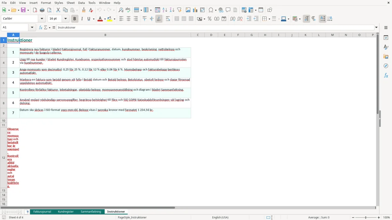Open sidebar Gallery panel
The width and height of the screenshot is (392, 220).
coord(386,56)
